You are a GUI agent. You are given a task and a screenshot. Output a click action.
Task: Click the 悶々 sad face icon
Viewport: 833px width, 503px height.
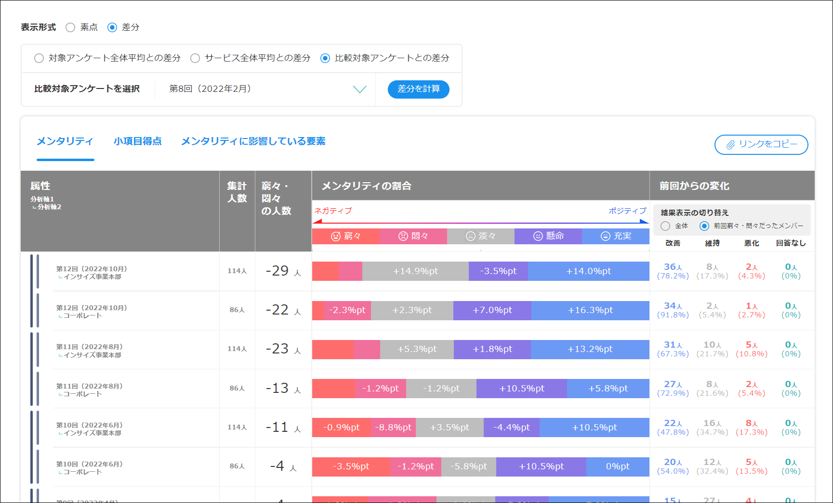click(403, 236)
